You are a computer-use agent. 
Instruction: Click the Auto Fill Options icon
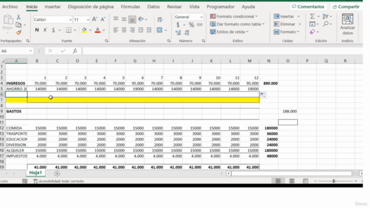point(263,95)
